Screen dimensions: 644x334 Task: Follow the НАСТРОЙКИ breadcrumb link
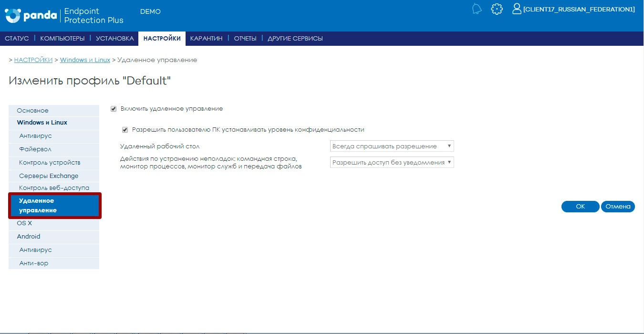(33, 60)
